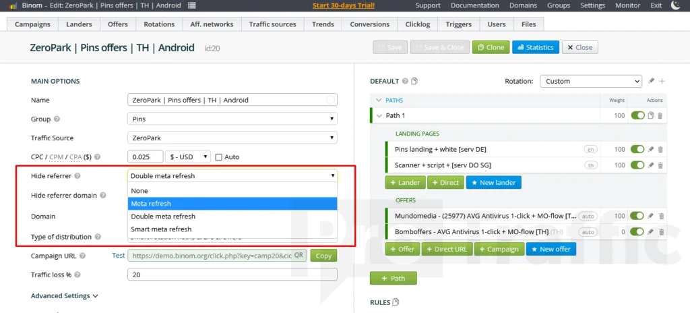Edit the Mundomedia offer
This screenshot has width=690, height=313.
tap(652, 216)
